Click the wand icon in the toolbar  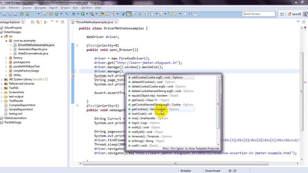click(x=67, y=14)
